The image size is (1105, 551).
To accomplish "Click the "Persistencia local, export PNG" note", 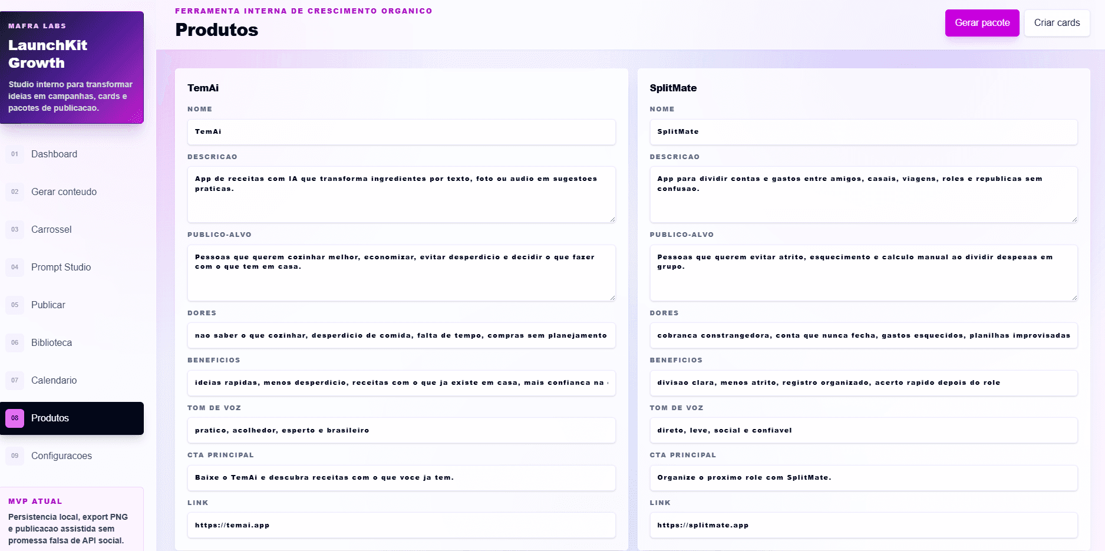I will point(68,529).
